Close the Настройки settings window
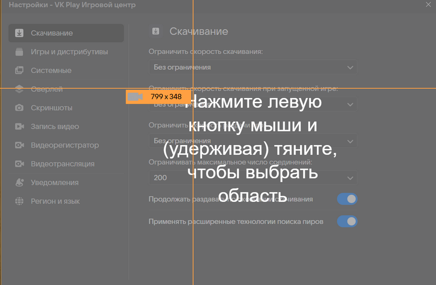 pos(429,5)
